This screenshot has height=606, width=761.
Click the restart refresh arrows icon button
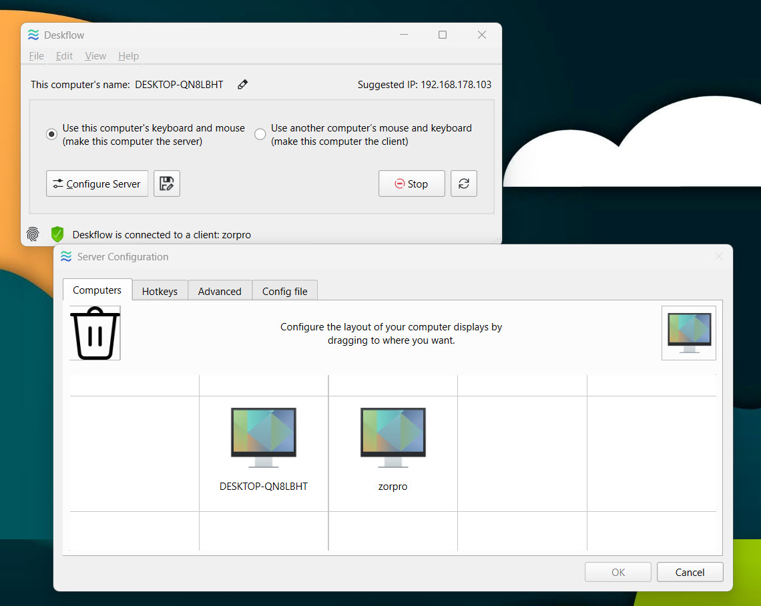464,184
